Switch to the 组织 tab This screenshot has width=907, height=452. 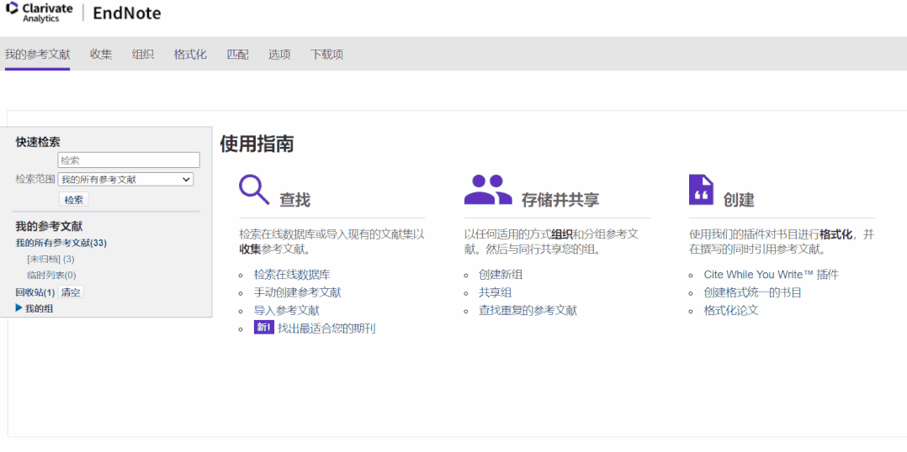coord(143,55)
